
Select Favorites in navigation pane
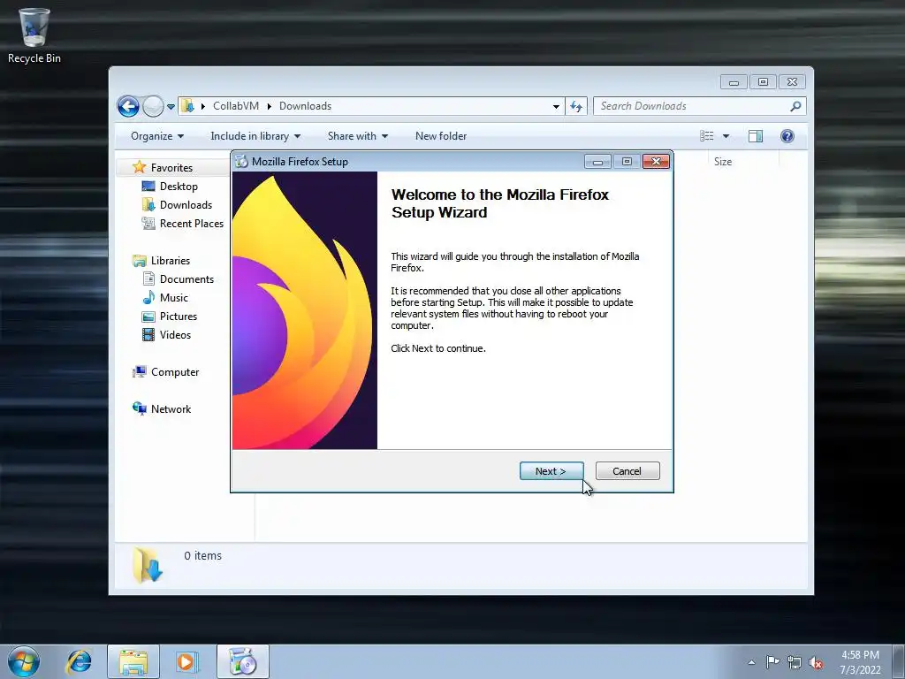point(171,167)
